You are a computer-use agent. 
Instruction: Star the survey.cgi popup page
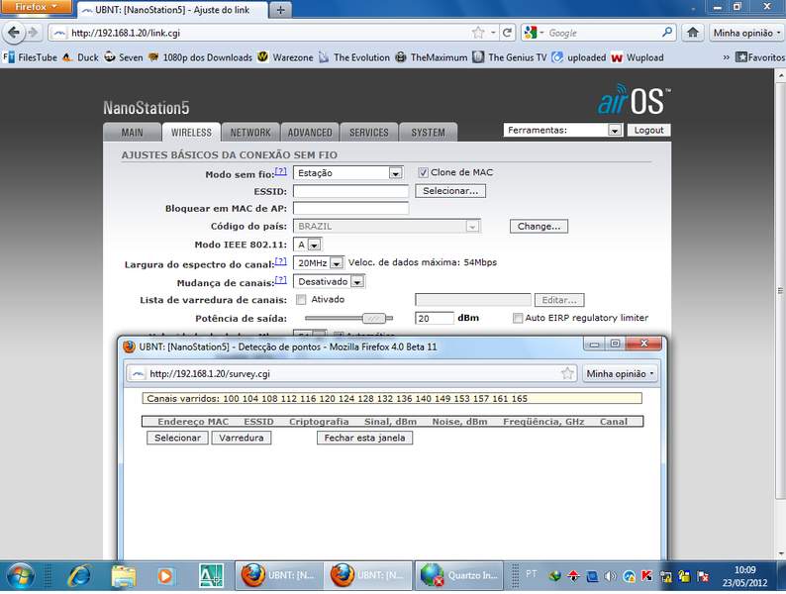click(567, 373)
